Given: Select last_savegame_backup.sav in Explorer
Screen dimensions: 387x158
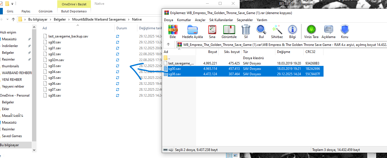Looking at the screenshot, I should pos(68,36).
